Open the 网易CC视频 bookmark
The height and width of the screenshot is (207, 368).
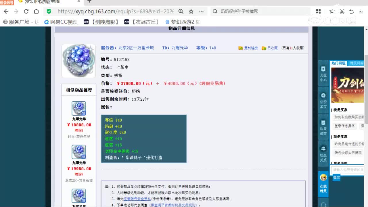(61, 22)
